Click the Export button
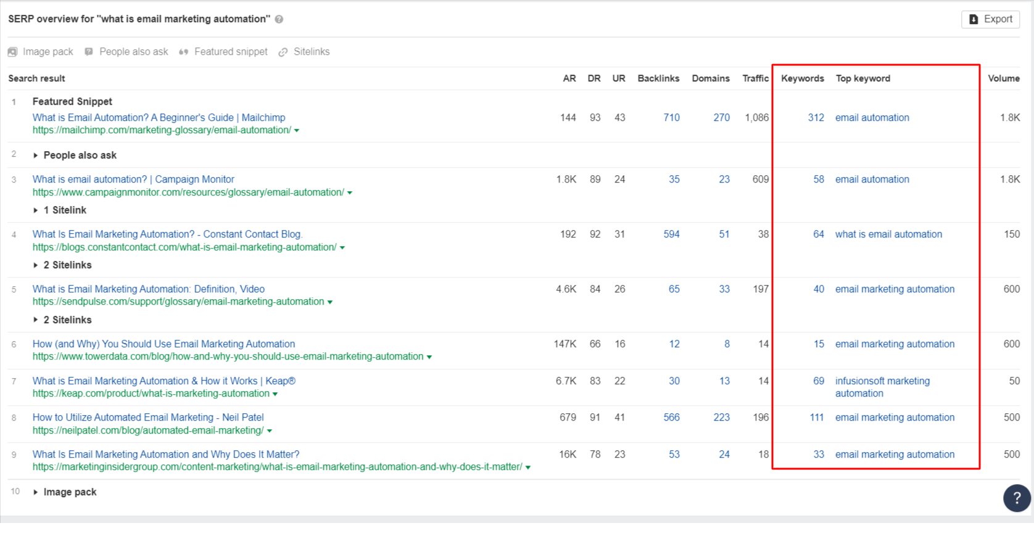Viewport: 1034px width, 544px height. (x=990, y=19)
